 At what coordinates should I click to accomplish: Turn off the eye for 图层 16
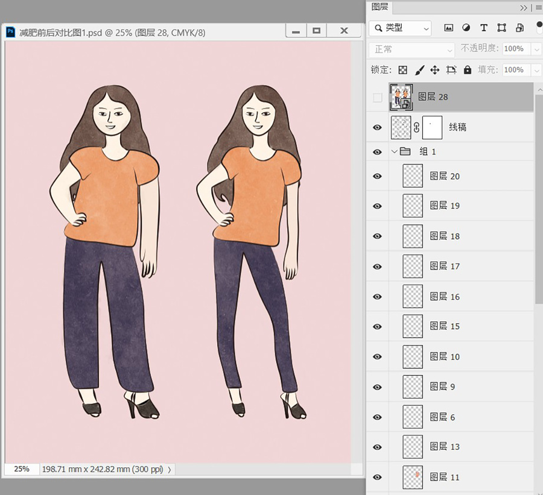point(378,297)
